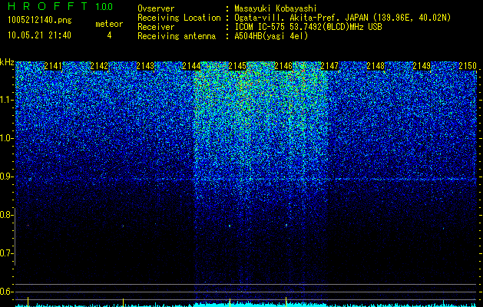The width and height of the screenshot is (483, 307).
Task: Click the file name 1005212140.png
Action: coord(40,20)
